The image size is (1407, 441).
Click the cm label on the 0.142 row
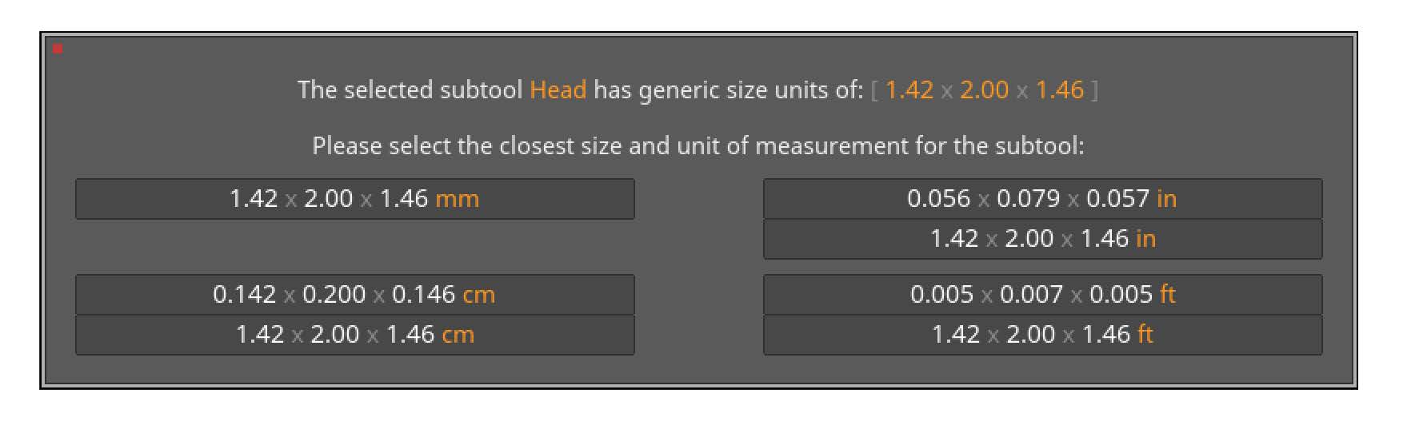[x=478, y=295]
